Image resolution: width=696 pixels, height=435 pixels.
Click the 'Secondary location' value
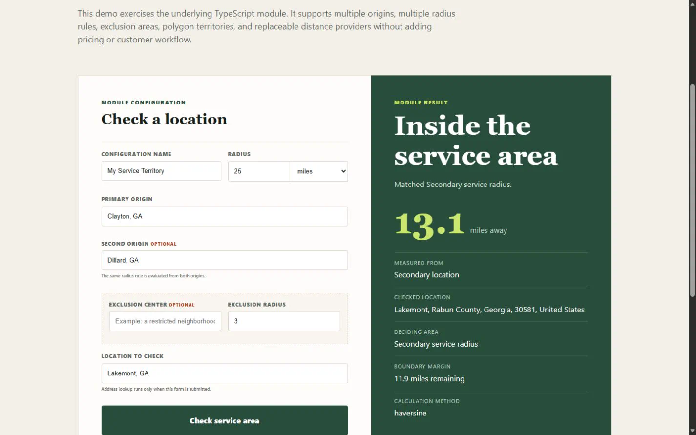pyautogui.click(x=426, y=275)
